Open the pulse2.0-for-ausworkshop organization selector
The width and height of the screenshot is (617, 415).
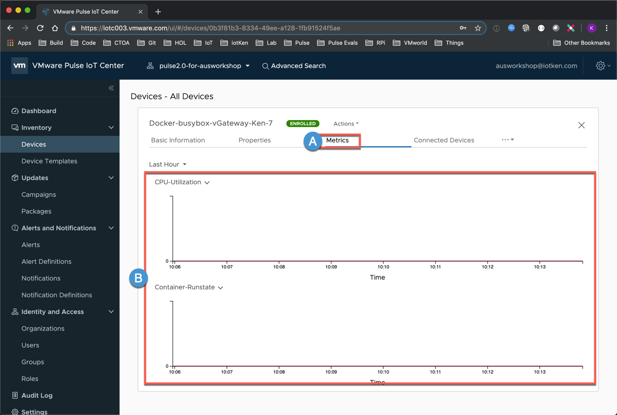(200, 66)
